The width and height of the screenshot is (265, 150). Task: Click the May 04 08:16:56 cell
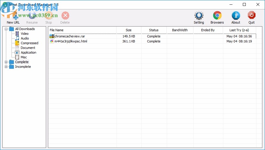239,36
